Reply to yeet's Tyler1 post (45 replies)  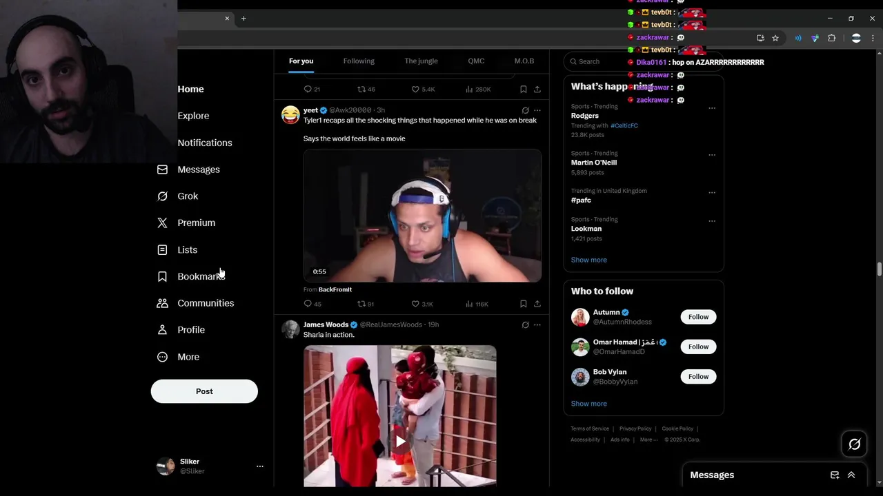(312, 304)
